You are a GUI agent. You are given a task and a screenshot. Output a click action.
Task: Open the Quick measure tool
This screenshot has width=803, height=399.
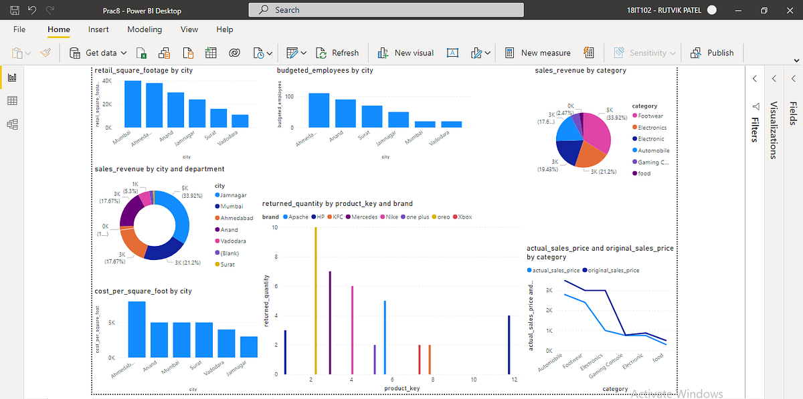(x=588, y=52)
